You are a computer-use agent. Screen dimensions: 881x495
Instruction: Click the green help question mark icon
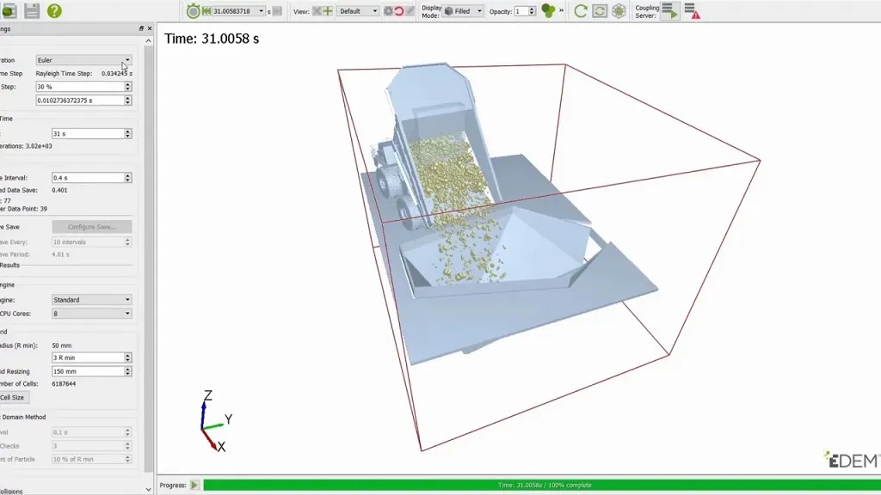click(54, 10)
